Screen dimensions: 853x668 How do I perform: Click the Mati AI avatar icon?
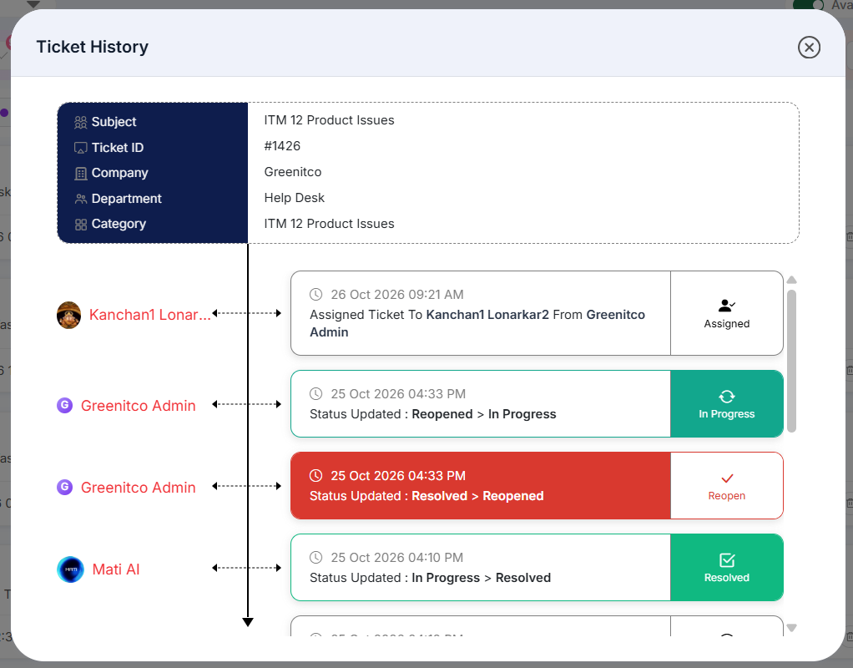pos(71,569)
